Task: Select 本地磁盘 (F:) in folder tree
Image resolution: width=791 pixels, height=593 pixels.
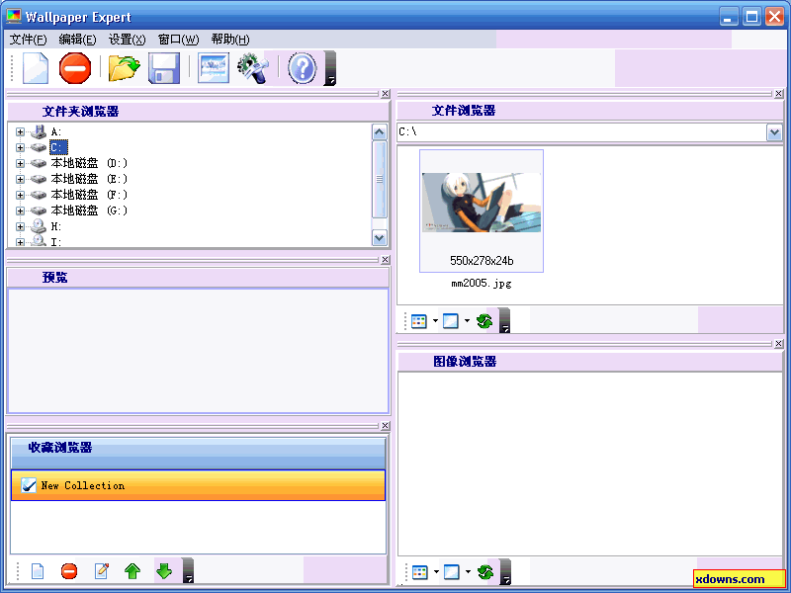Action: tap(89, 195)
